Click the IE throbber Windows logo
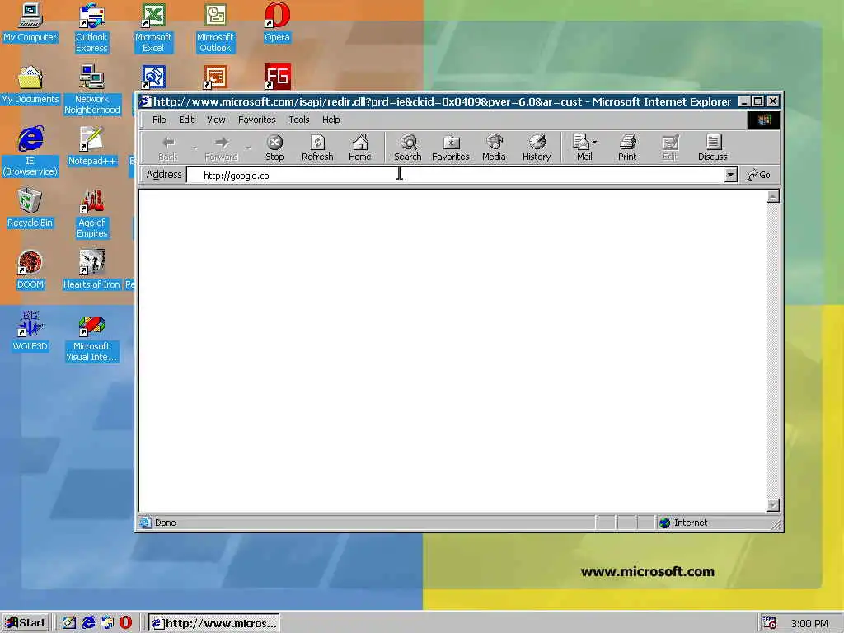Screen dimensions: 844x633 point(764,120)
